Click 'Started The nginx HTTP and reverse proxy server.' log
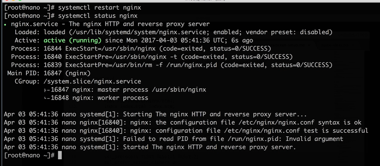The height and width of the screenshot is (166, 380). point(209,147)
